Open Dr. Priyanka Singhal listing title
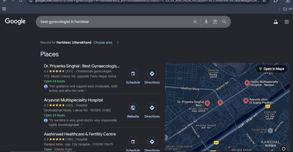Image resolution: width=293 pixels, height=152 pixels. (x=82, y=66)
